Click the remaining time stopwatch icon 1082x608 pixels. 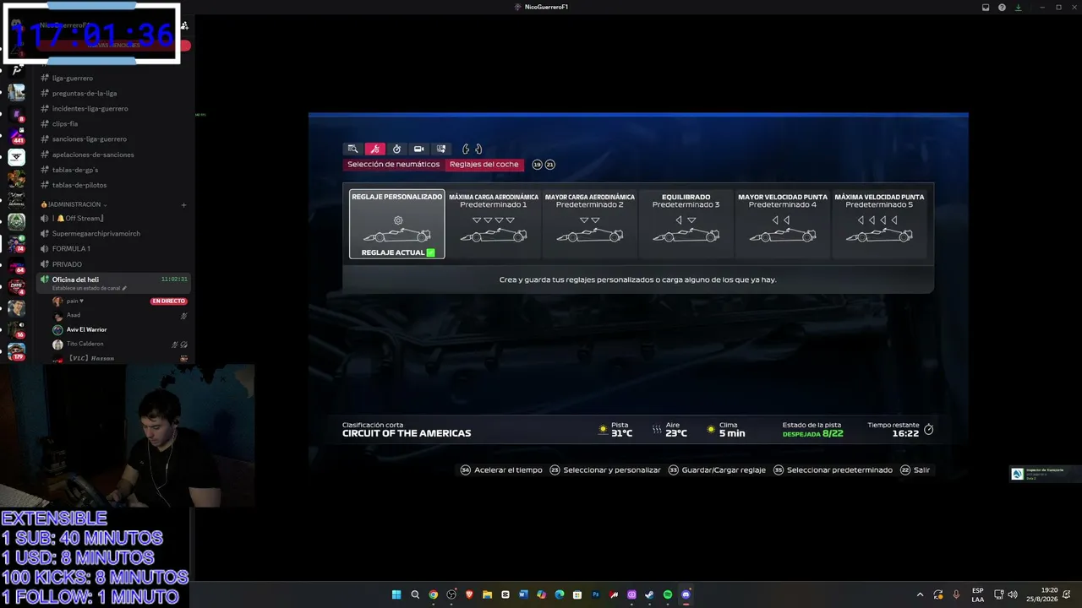[928, 430]
